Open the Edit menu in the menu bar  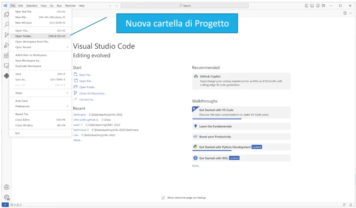[x=21, y=6]
